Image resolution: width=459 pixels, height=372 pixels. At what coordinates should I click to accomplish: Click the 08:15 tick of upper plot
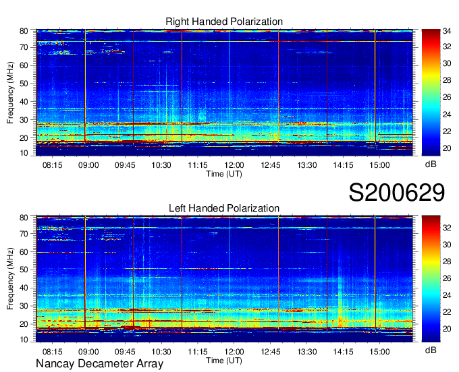[53, 165]
